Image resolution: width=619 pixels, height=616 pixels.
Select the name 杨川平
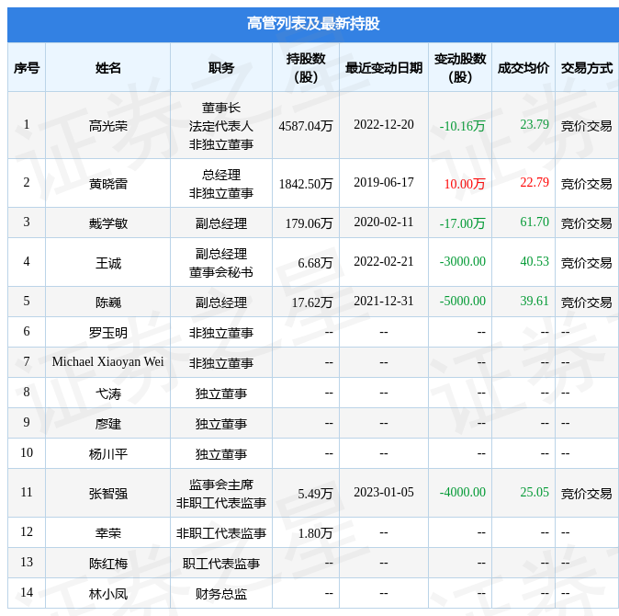(107, 454)
